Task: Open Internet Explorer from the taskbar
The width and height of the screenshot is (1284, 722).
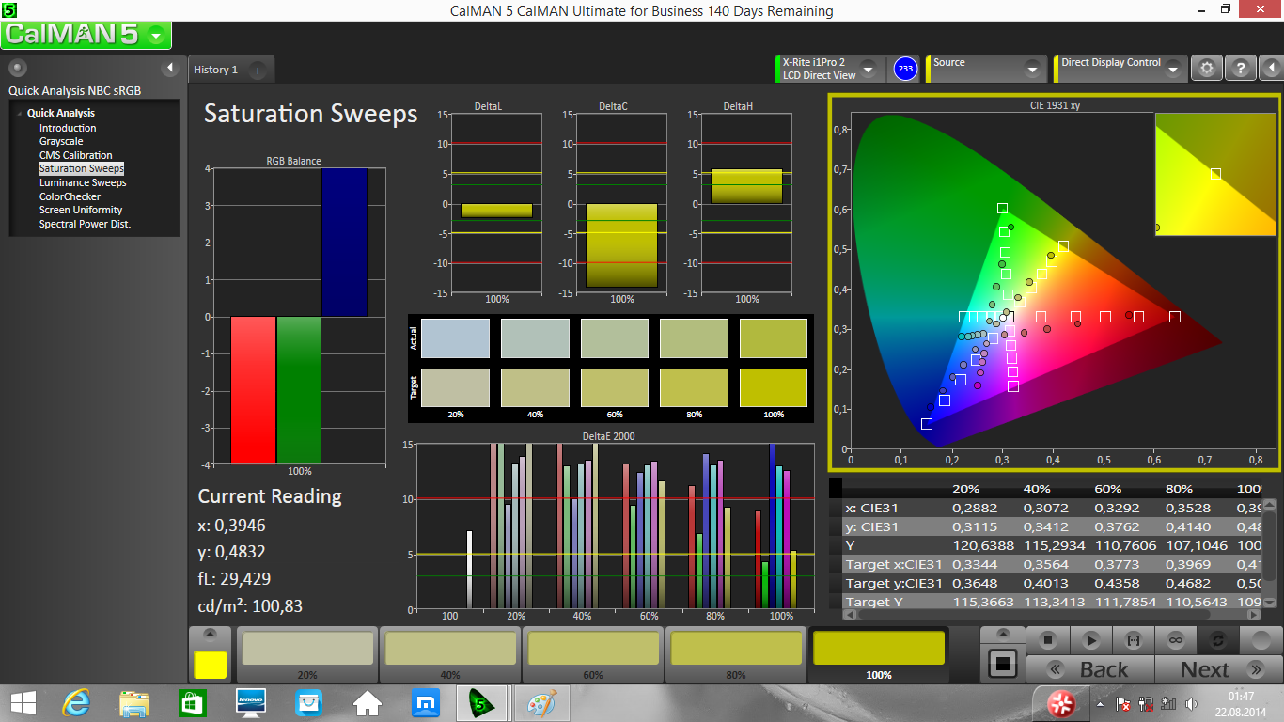Action: point(76,702)
